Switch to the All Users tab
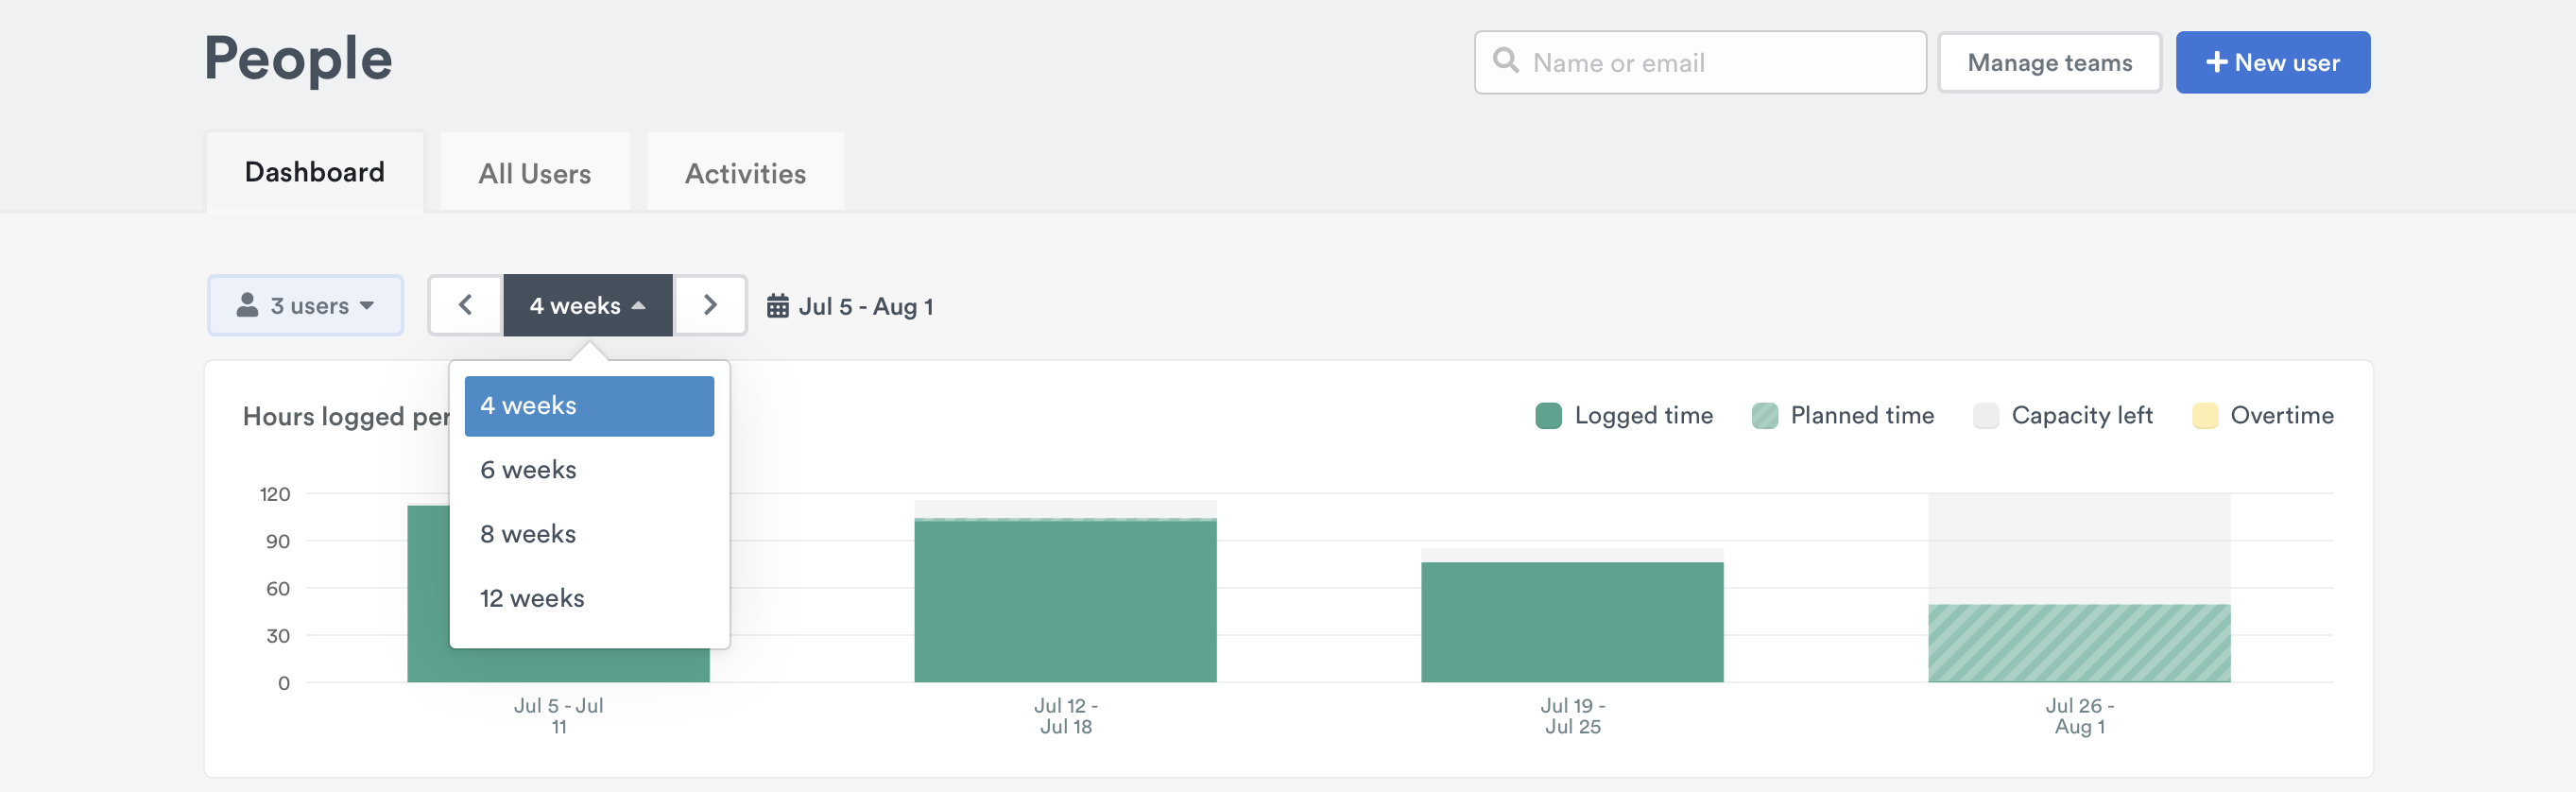This screenshot has width=2576, height=792. click(x=535, y=173)
